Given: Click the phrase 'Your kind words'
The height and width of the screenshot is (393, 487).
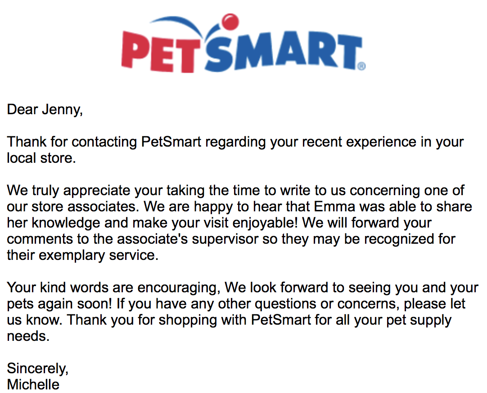Looking at the screenshot, I should pos(58,287).
